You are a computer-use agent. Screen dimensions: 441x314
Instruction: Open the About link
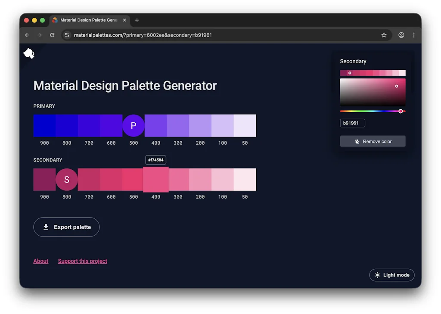[40, 261]
